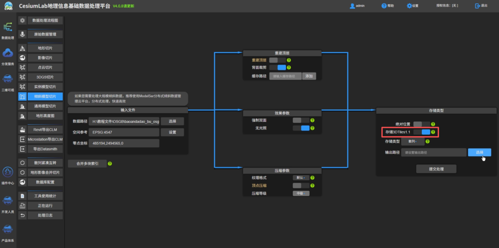Click icon beside 通用模型切片
499x248 pixels.
(22, 106)
